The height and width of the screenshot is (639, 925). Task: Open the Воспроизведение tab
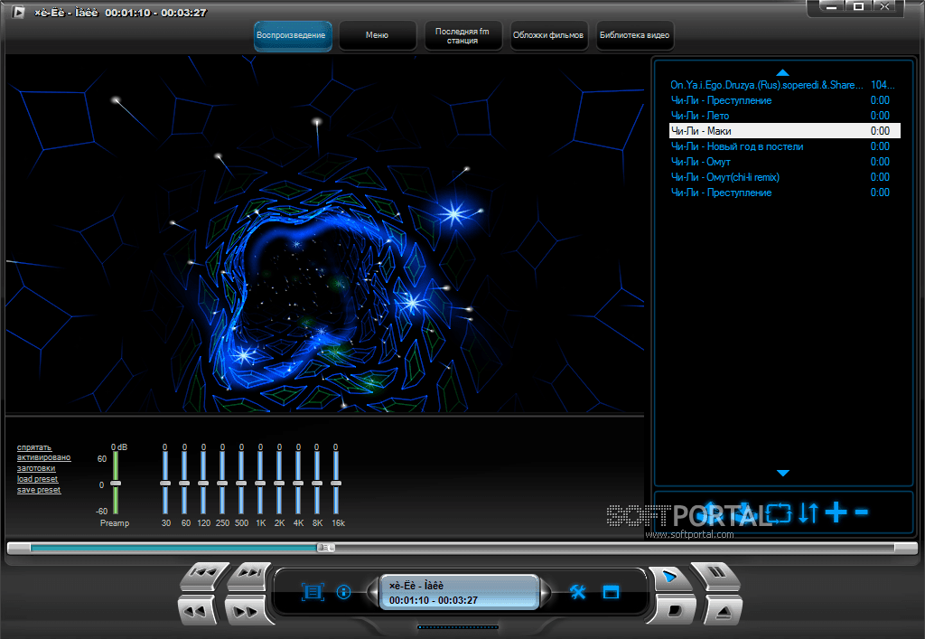(293, 35)
